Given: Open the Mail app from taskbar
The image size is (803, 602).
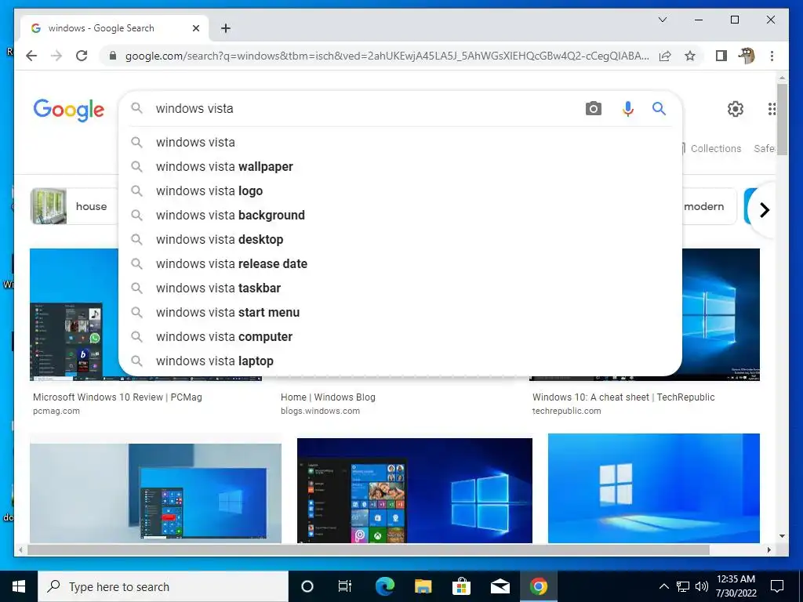Looking at the screenshot, I should (x=500, y=586).
